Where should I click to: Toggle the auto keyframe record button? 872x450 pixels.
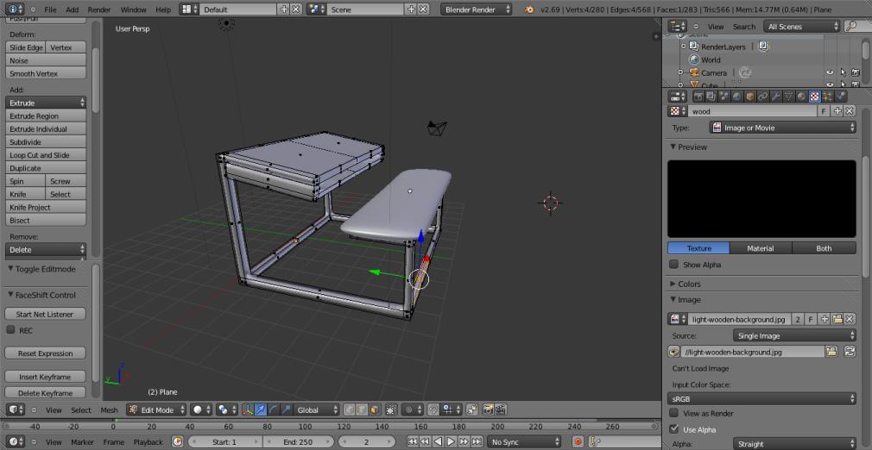click(x=578, y=441)
